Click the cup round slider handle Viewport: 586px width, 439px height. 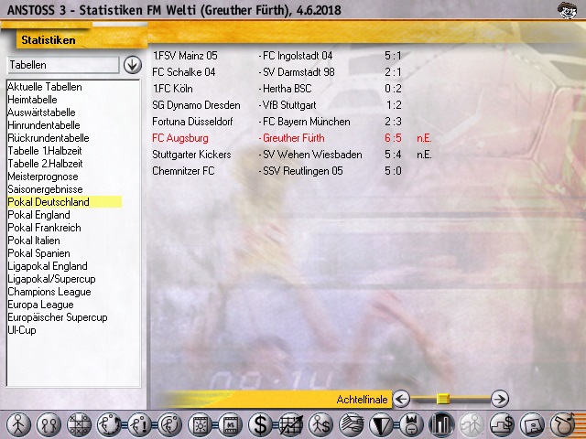click(443, 399)
